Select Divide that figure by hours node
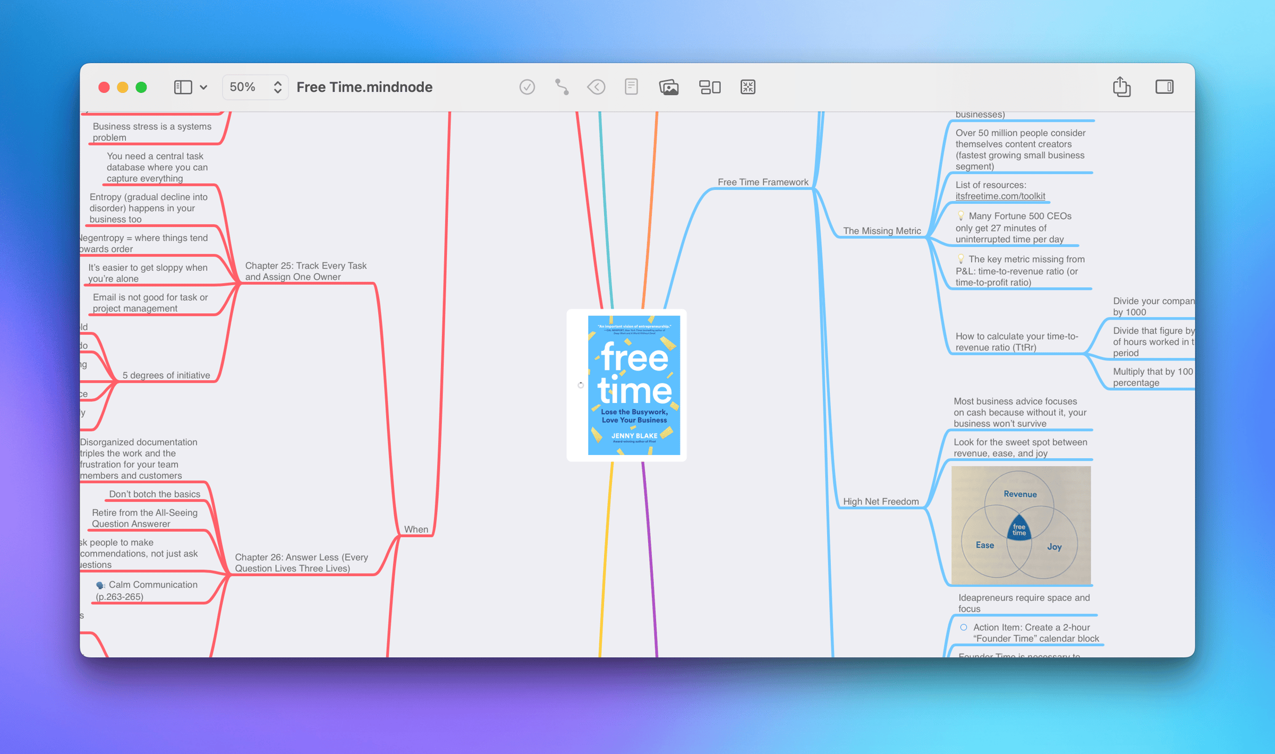 [1153, 342]
